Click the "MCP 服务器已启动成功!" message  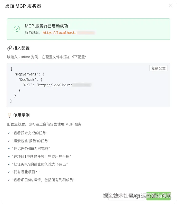[47, 26]
